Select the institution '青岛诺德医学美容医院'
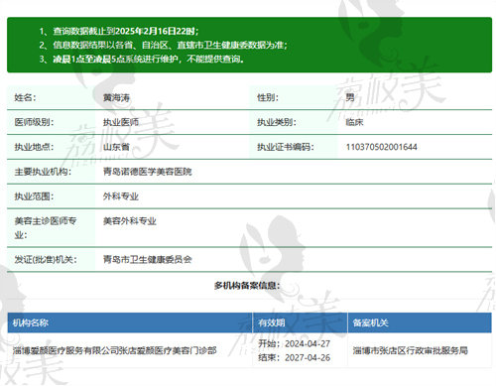The height and width of the screenshot is (386, 496). point(148,172)
